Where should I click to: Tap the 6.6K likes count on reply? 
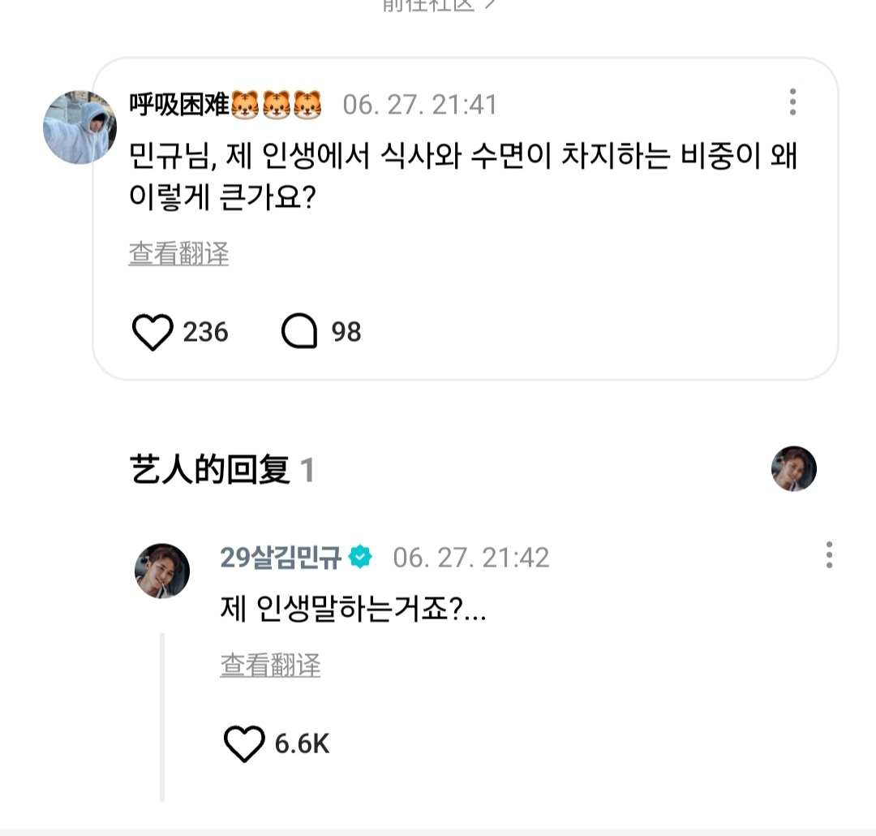click(303, 743)
